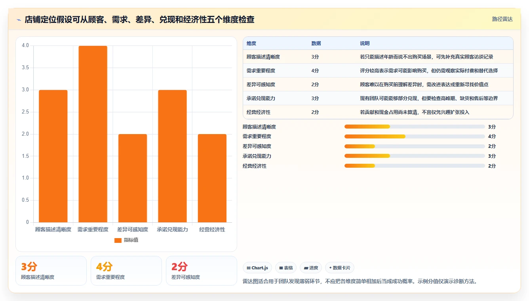The width and height of the screenshot is (529, 301).
Task: Click the 路径雷达 label in the header
Action: [x=502, y=19]
